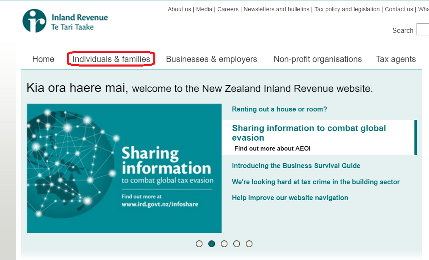Screen dimensions: 429x260
Task: Open Individuals & families menu
Action: 111,59
